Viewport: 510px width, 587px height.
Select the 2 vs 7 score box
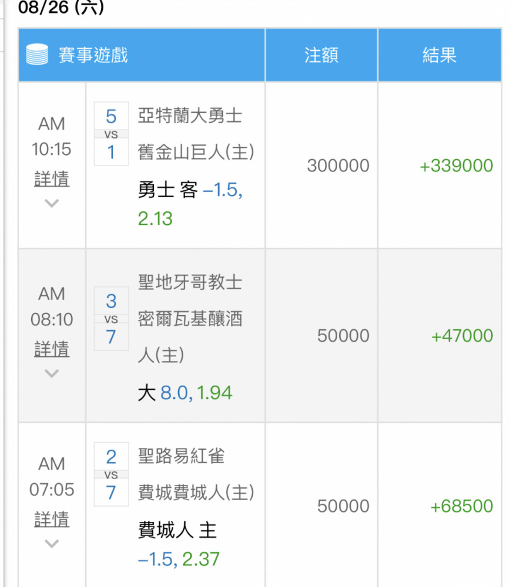(x=111, y=474)
